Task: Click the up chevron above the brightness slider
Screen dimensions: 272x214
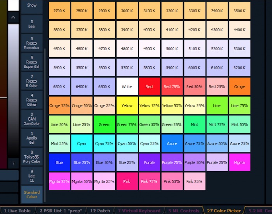Action: pyautogui.click(x=13, y=17)
